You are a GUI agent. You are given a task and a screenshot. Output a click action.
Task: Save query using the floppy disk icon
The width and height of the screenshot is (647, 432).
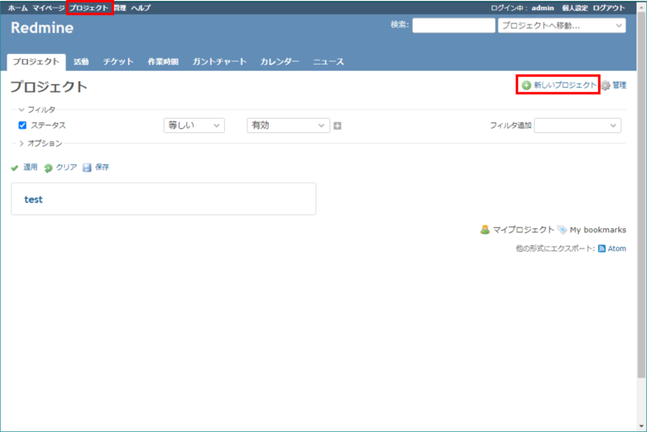[x=87, y=168]
